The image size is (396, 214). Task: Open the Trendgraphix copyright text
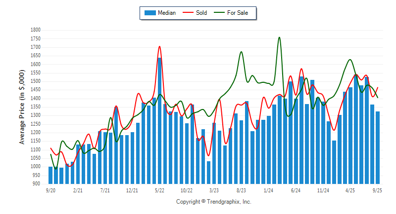[214, 202]
